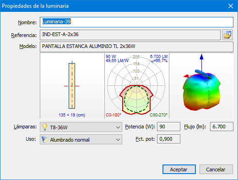Image resolution: width=238 pixels, height=180 pixels.
Task: Click the spotlight icon in Uso field
Action: 45,139
